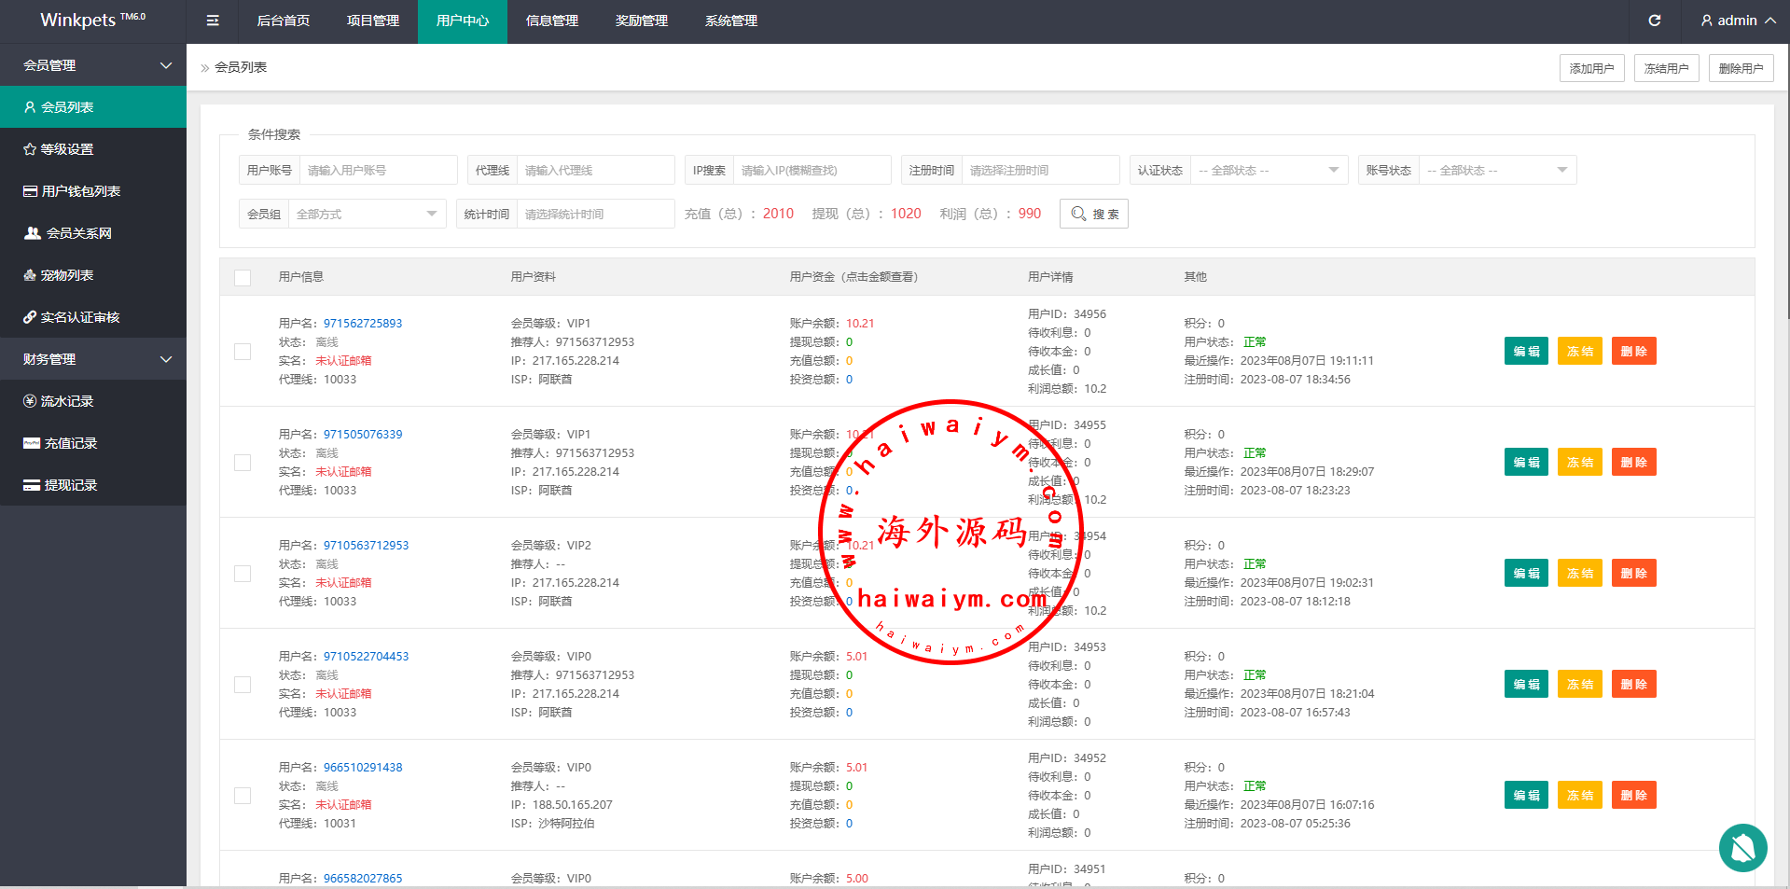Open the 等级设置 star icon item

click(x=66, y=149)
